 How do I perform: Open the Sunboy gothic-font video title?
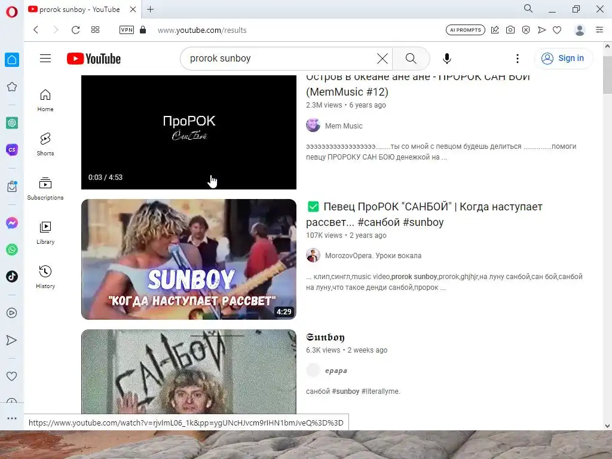325,337
